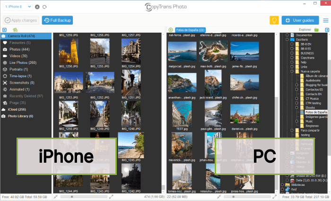This screenshot has width=331, height=201.
Task: Collapse the Escritorio tree node
Action: (287, 39)
